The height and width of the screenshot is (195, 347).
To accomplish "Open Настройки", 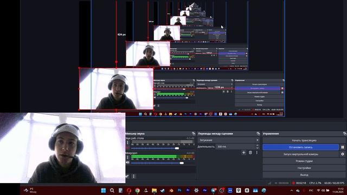I will (304, 168).
